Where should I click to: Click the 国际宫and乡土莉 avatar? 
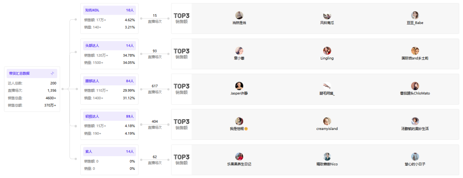tap(415, 51)
